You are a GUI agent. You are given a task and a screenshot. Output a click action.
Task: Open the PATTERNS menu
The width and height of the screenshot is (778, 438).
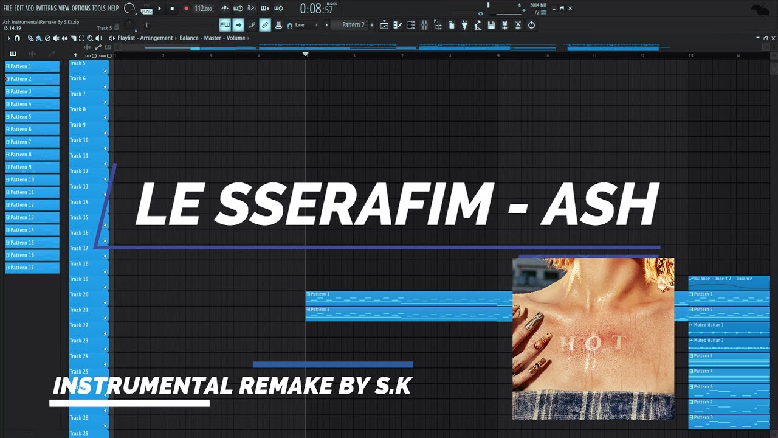[x=46, y=9]
